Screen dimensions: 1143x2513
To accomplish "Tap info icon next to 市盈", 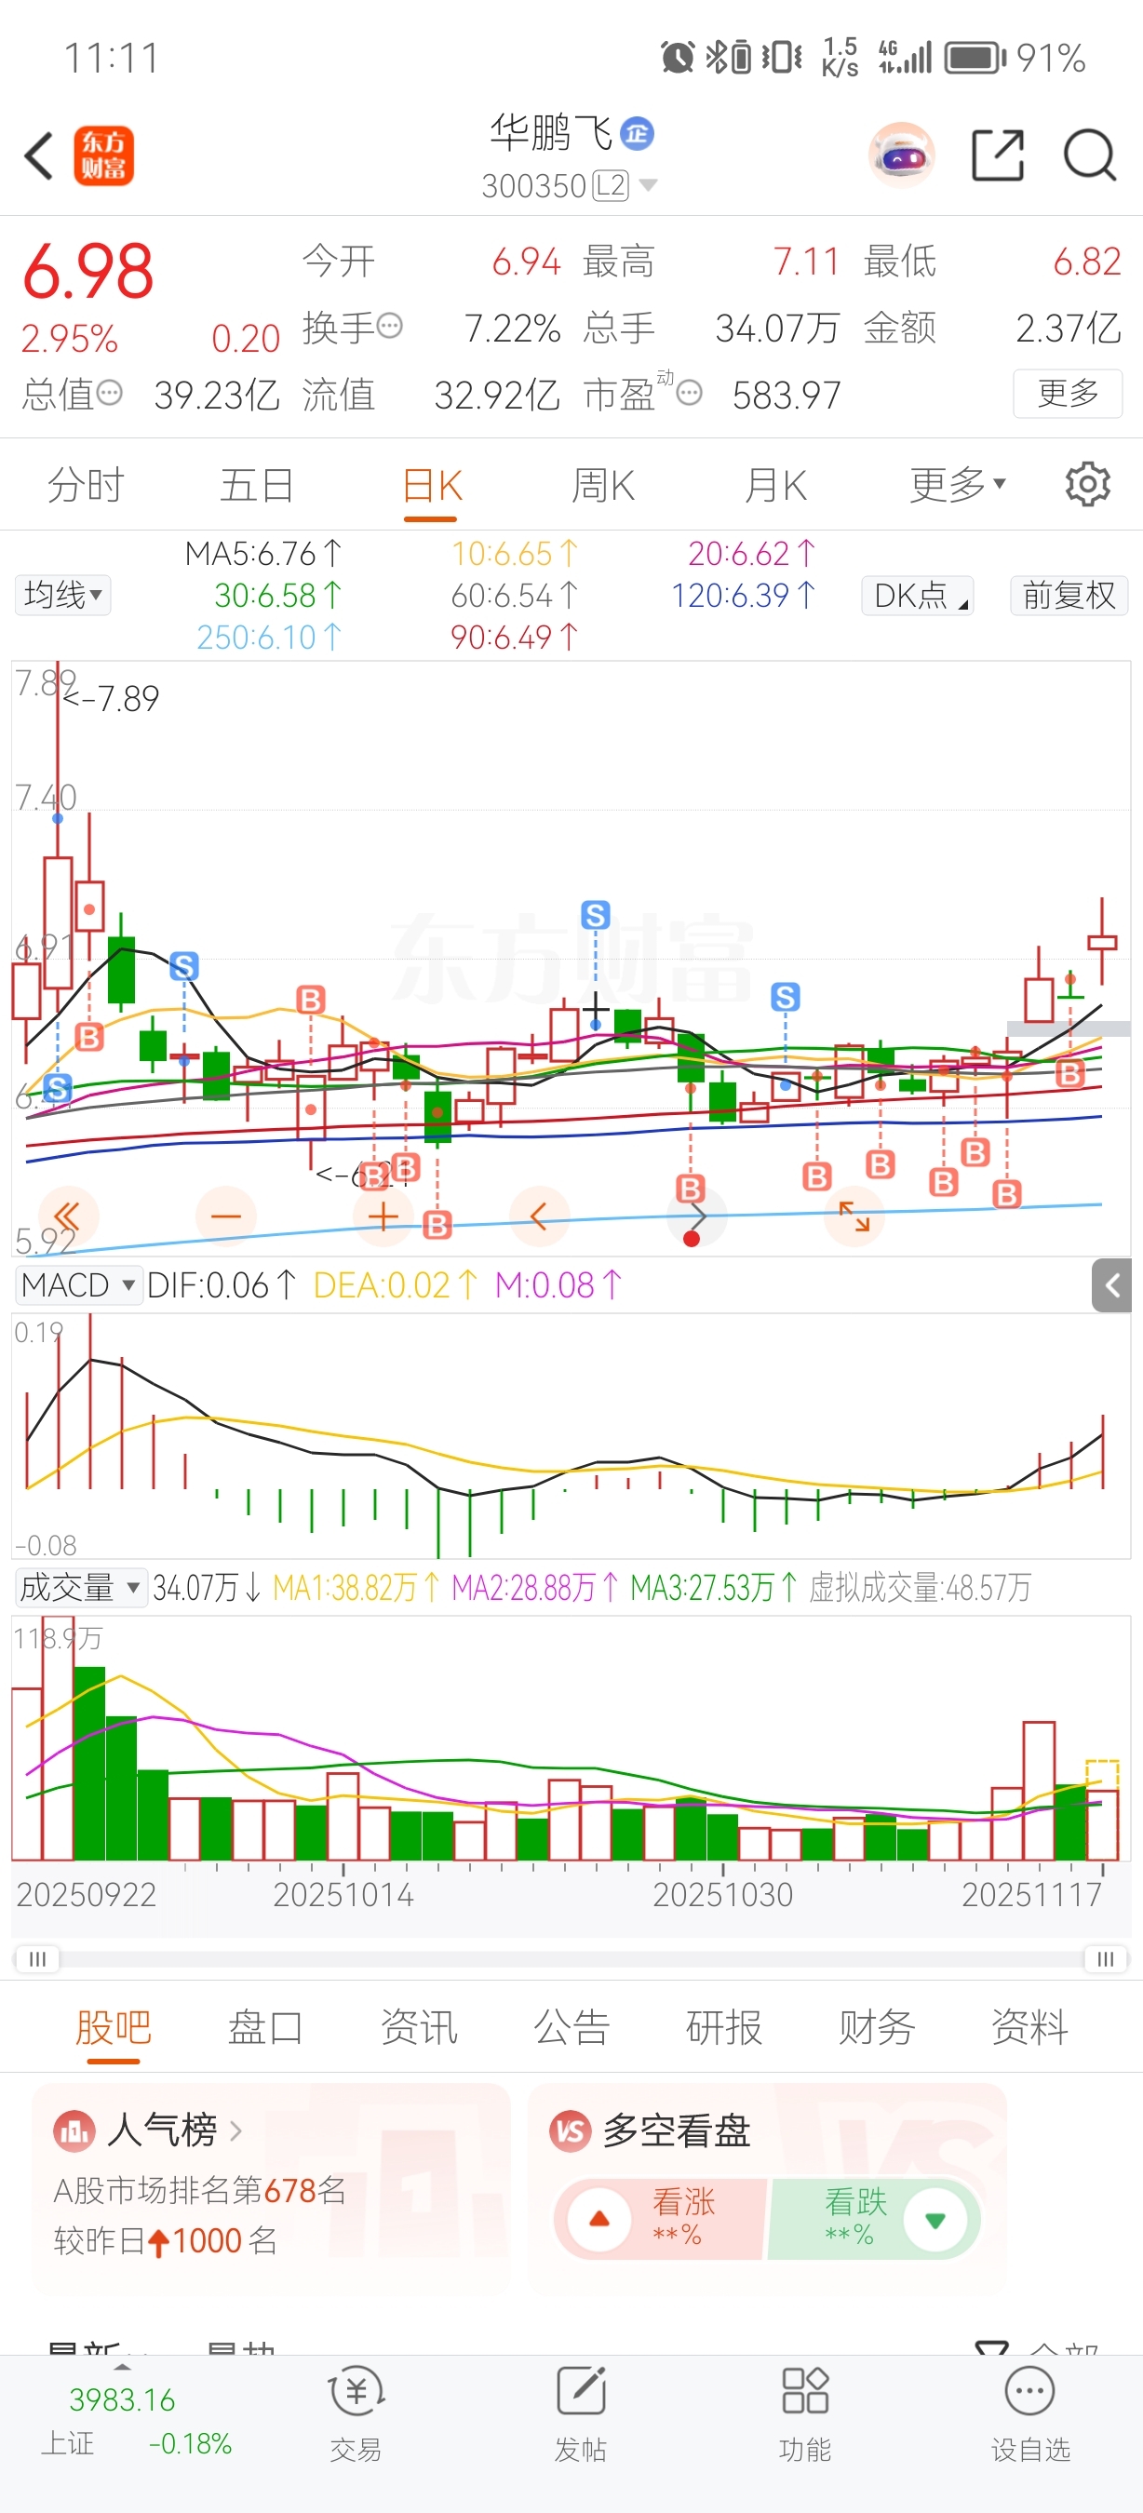I will pyautogui.click(x=690, y=393).
